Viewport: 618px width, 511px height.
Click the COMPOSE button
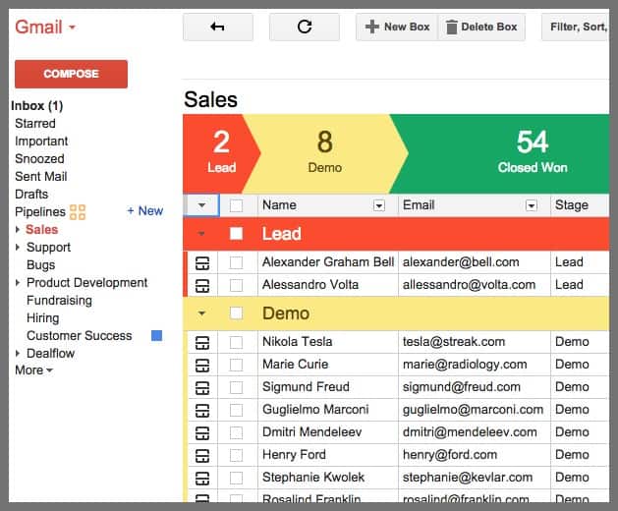pyautogui.click(x=71, y=74)
